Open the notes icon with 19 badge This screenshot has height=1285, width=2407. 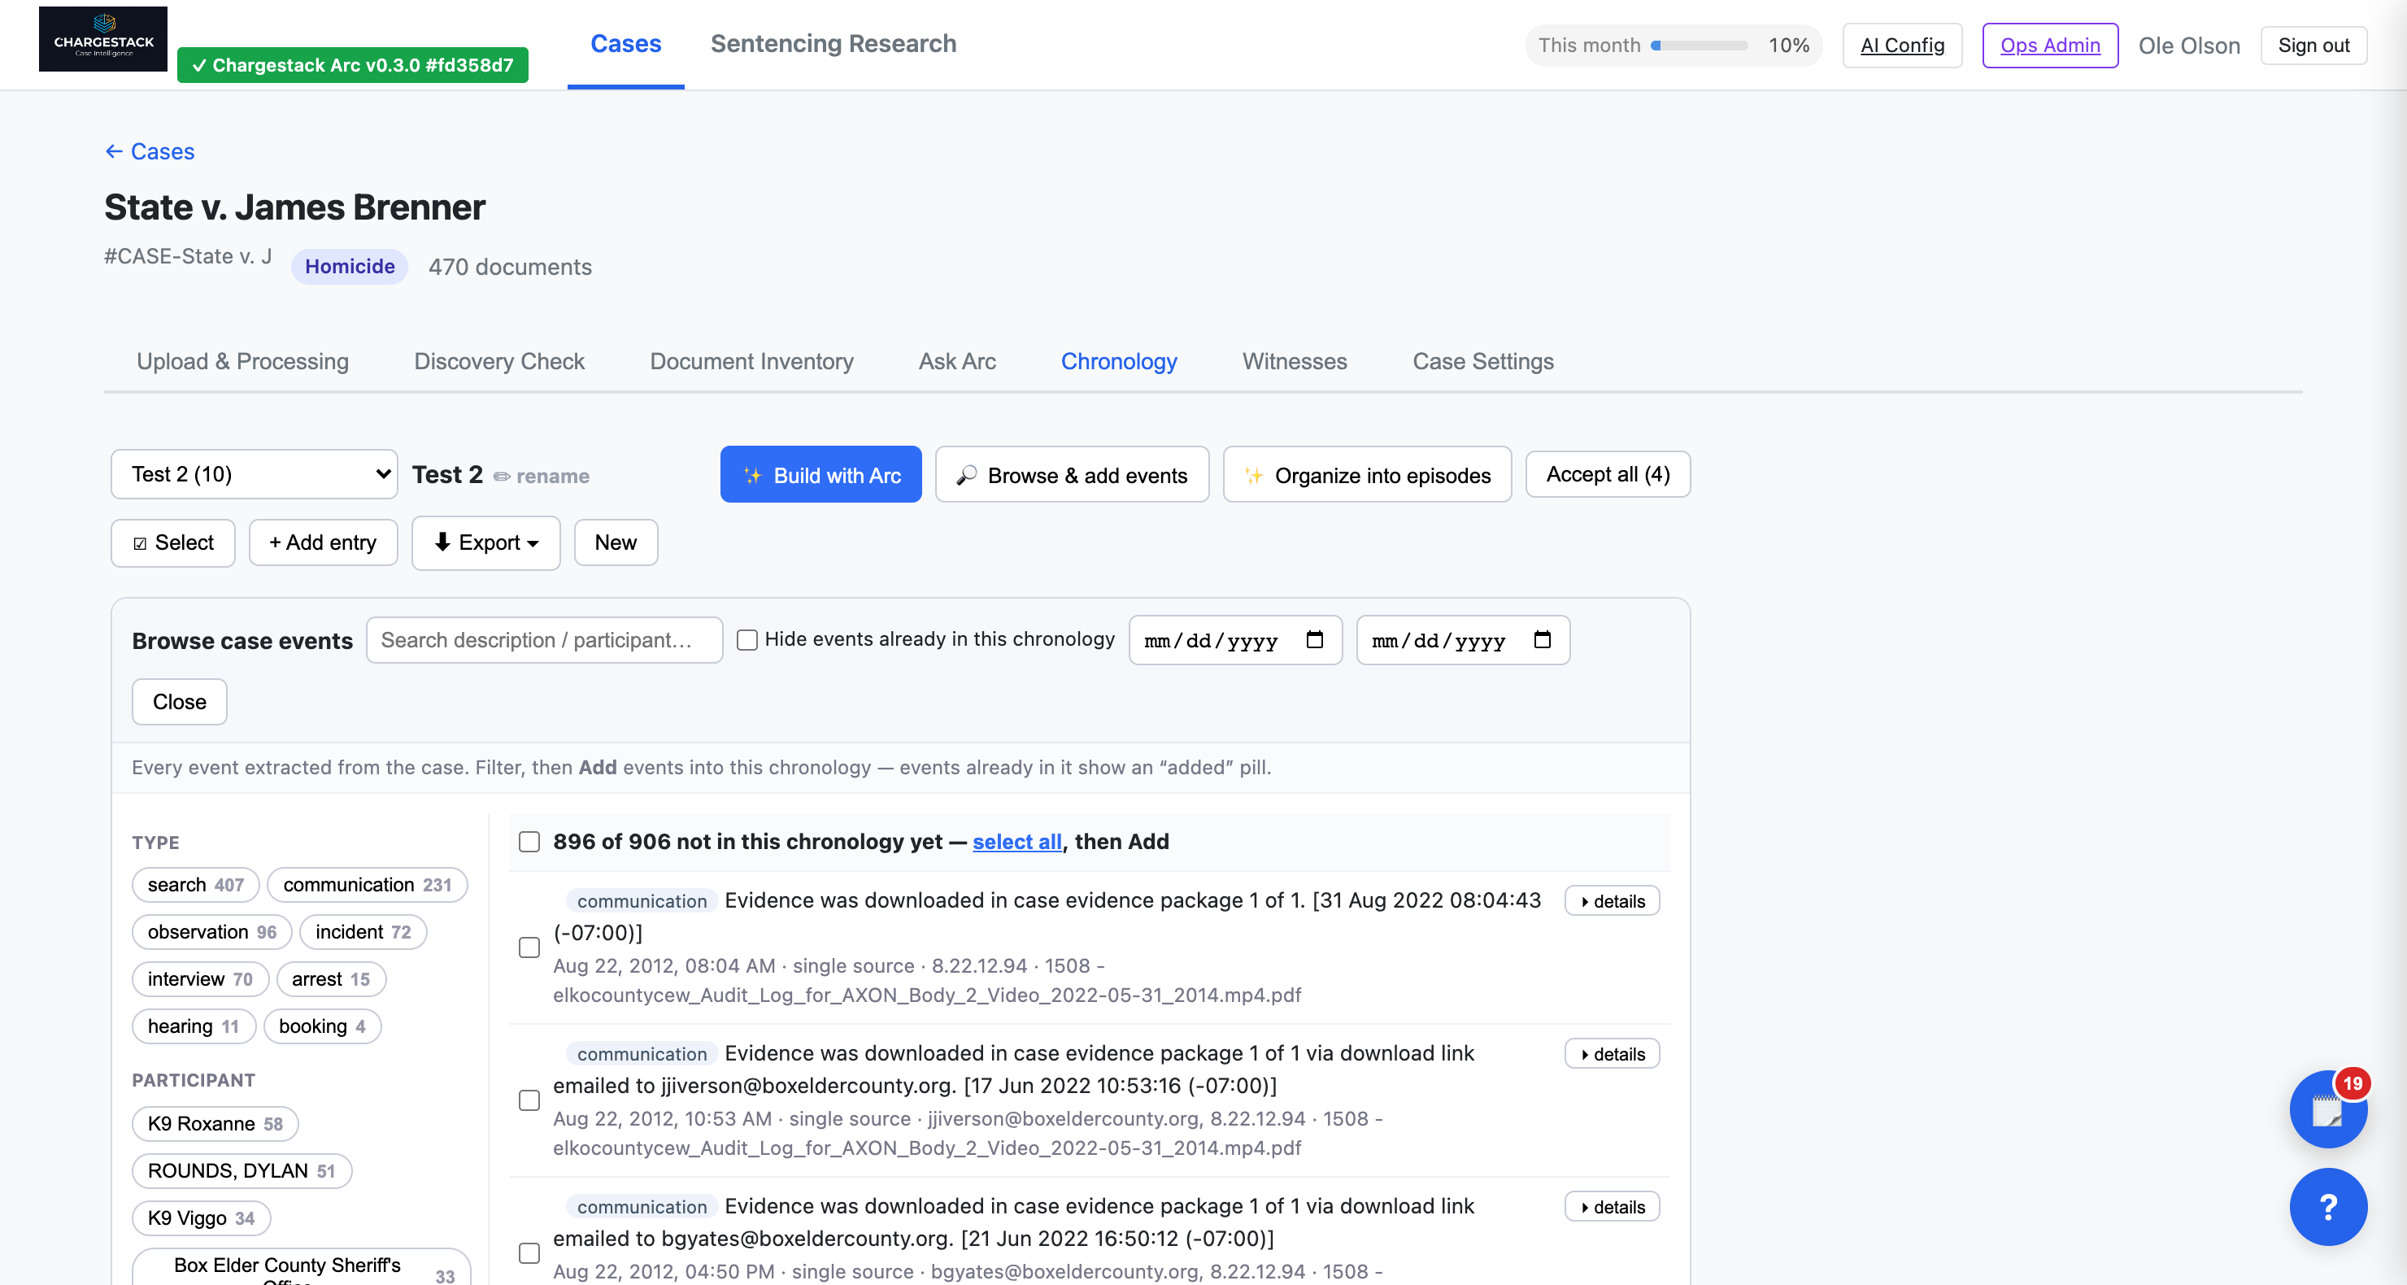coord(2327,1109)
